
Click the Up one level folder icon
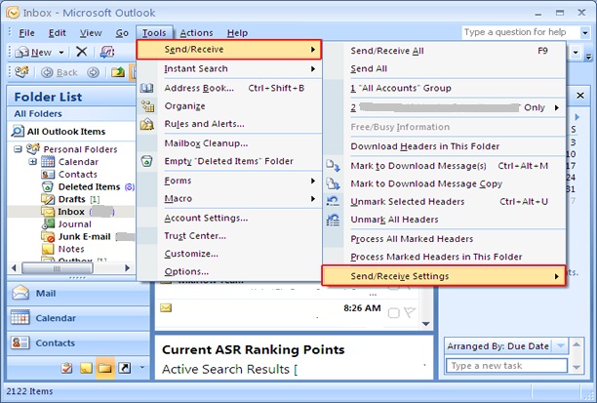coord(118,72)
